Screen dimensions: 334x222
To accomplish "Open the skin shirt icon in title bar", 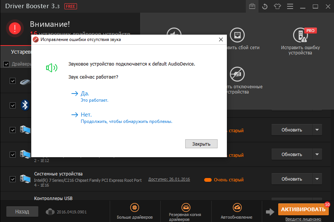I will (x=277, y=6).
